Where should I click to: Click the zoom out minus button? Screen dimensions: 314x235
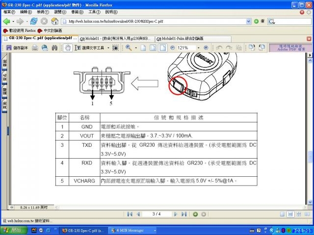172,48
